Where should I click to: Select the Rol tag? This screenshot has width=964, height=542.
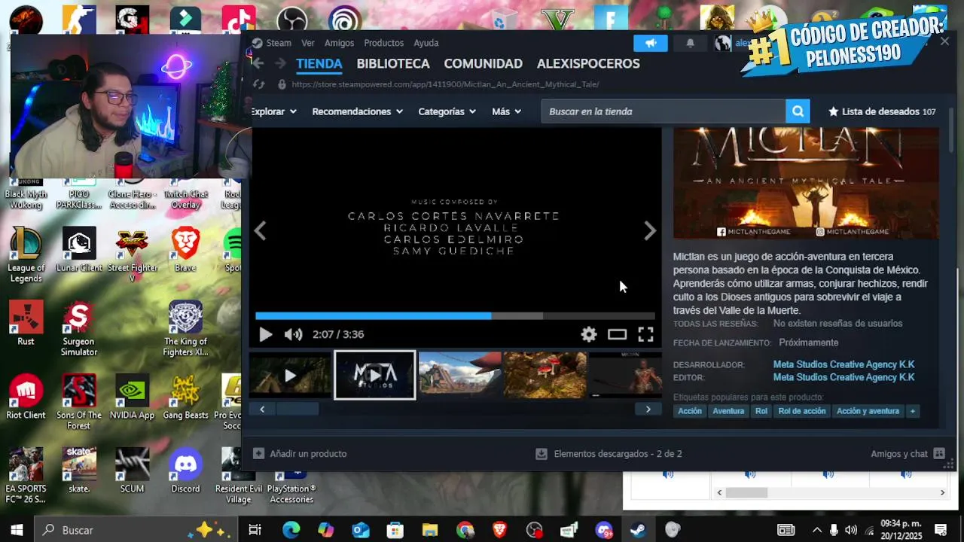[761, 411]
